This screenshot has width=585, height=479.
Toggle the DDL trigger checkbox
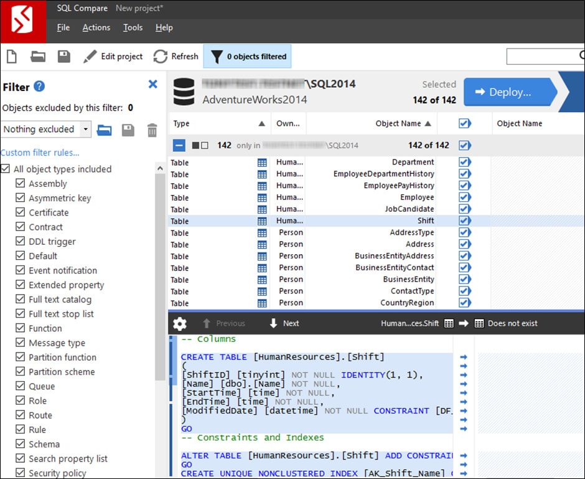tap(20, 242)
